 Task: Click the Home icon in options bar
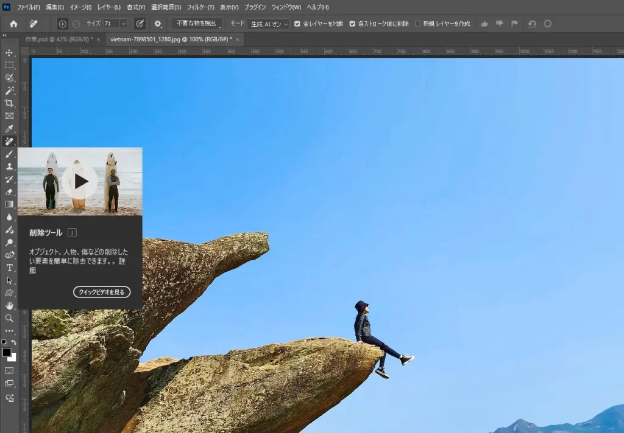(x=13, y=24)
